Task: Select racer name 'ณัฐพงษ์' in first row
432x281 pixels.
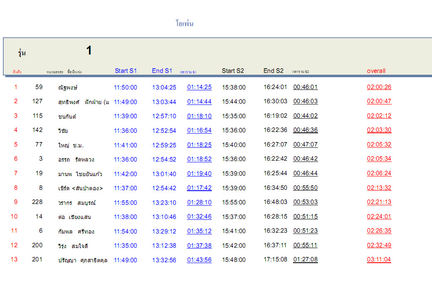Action: point(68,88)
